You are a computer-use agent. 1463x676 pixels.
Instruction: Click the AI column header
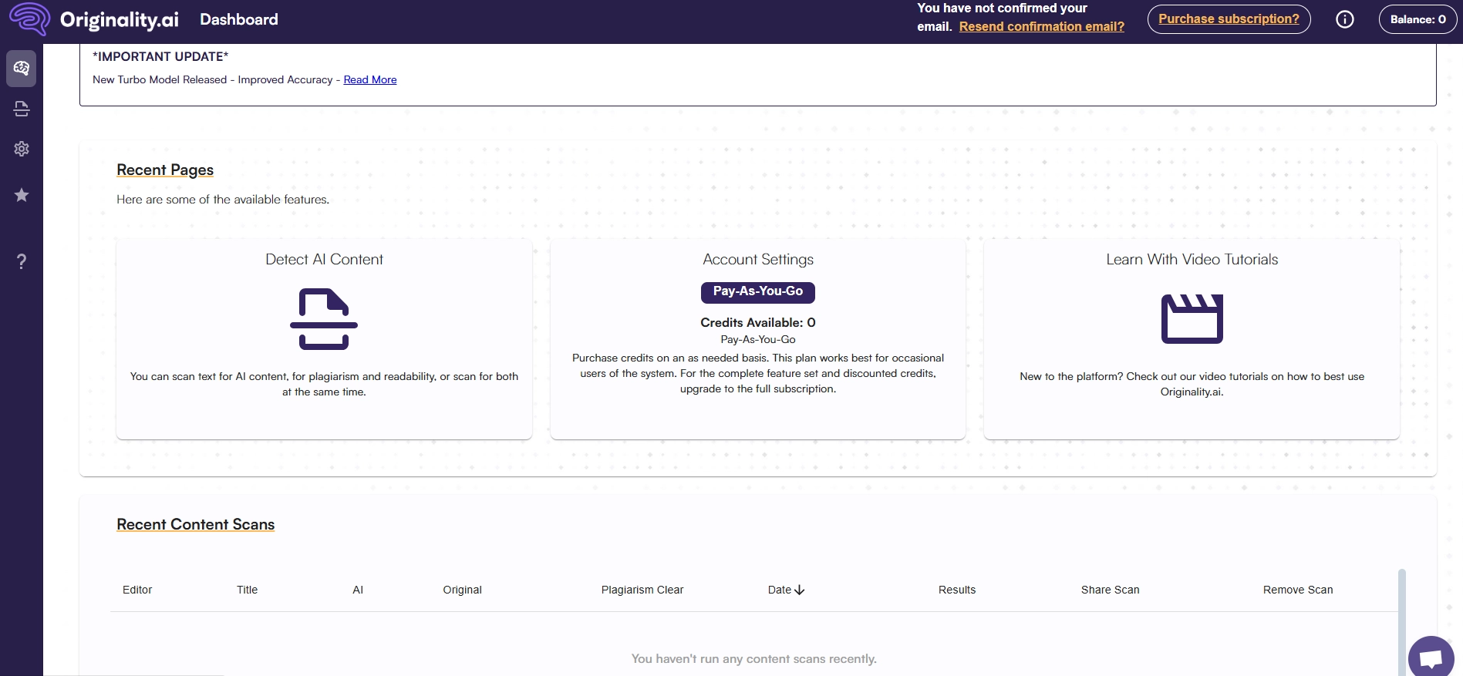pyautogui.click(x=358, y=590)
